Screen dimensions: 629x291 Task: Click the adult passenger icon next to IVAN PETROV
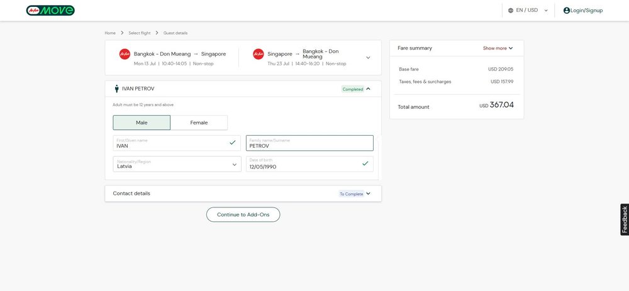pos(117,89)
